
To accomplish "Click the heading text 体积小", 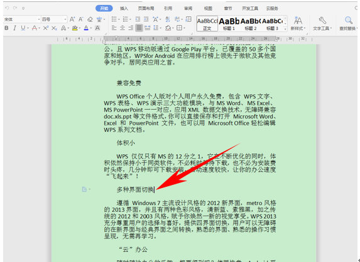I will click(x=126, y=143).
